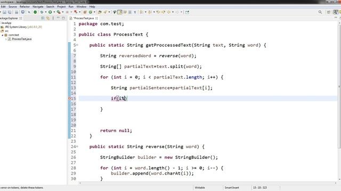Open the Next Annotation dropdown arrow

point(145,12)
